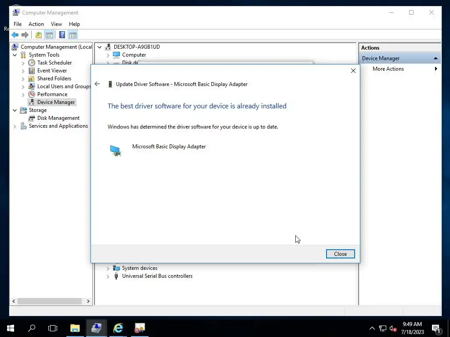Click the left tree scrollbar left arrow
The image size is (450, 337).
pyautogui.click(x=14, y=301)
